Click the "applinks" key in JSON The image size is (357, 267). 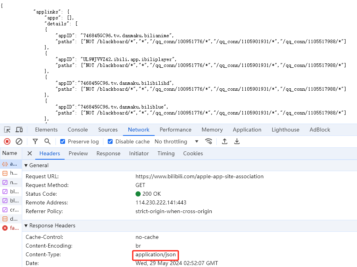coord(48,12)
